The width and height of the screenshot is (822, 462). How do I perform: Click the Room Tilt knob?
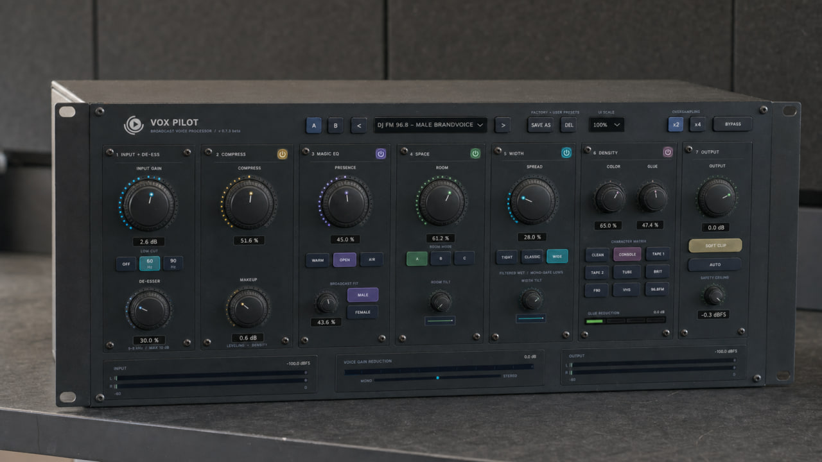tap(441, 300)
